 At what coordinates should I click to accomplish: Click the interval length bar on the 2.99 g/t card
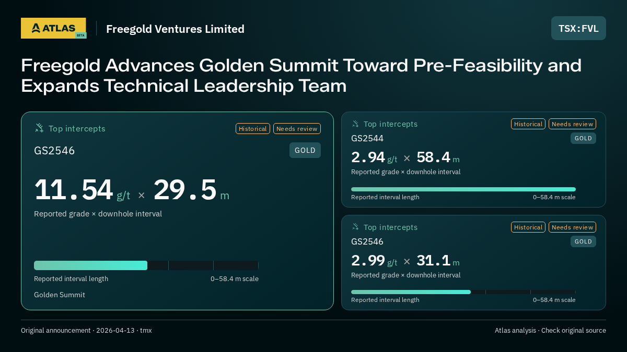click(463, 292)
